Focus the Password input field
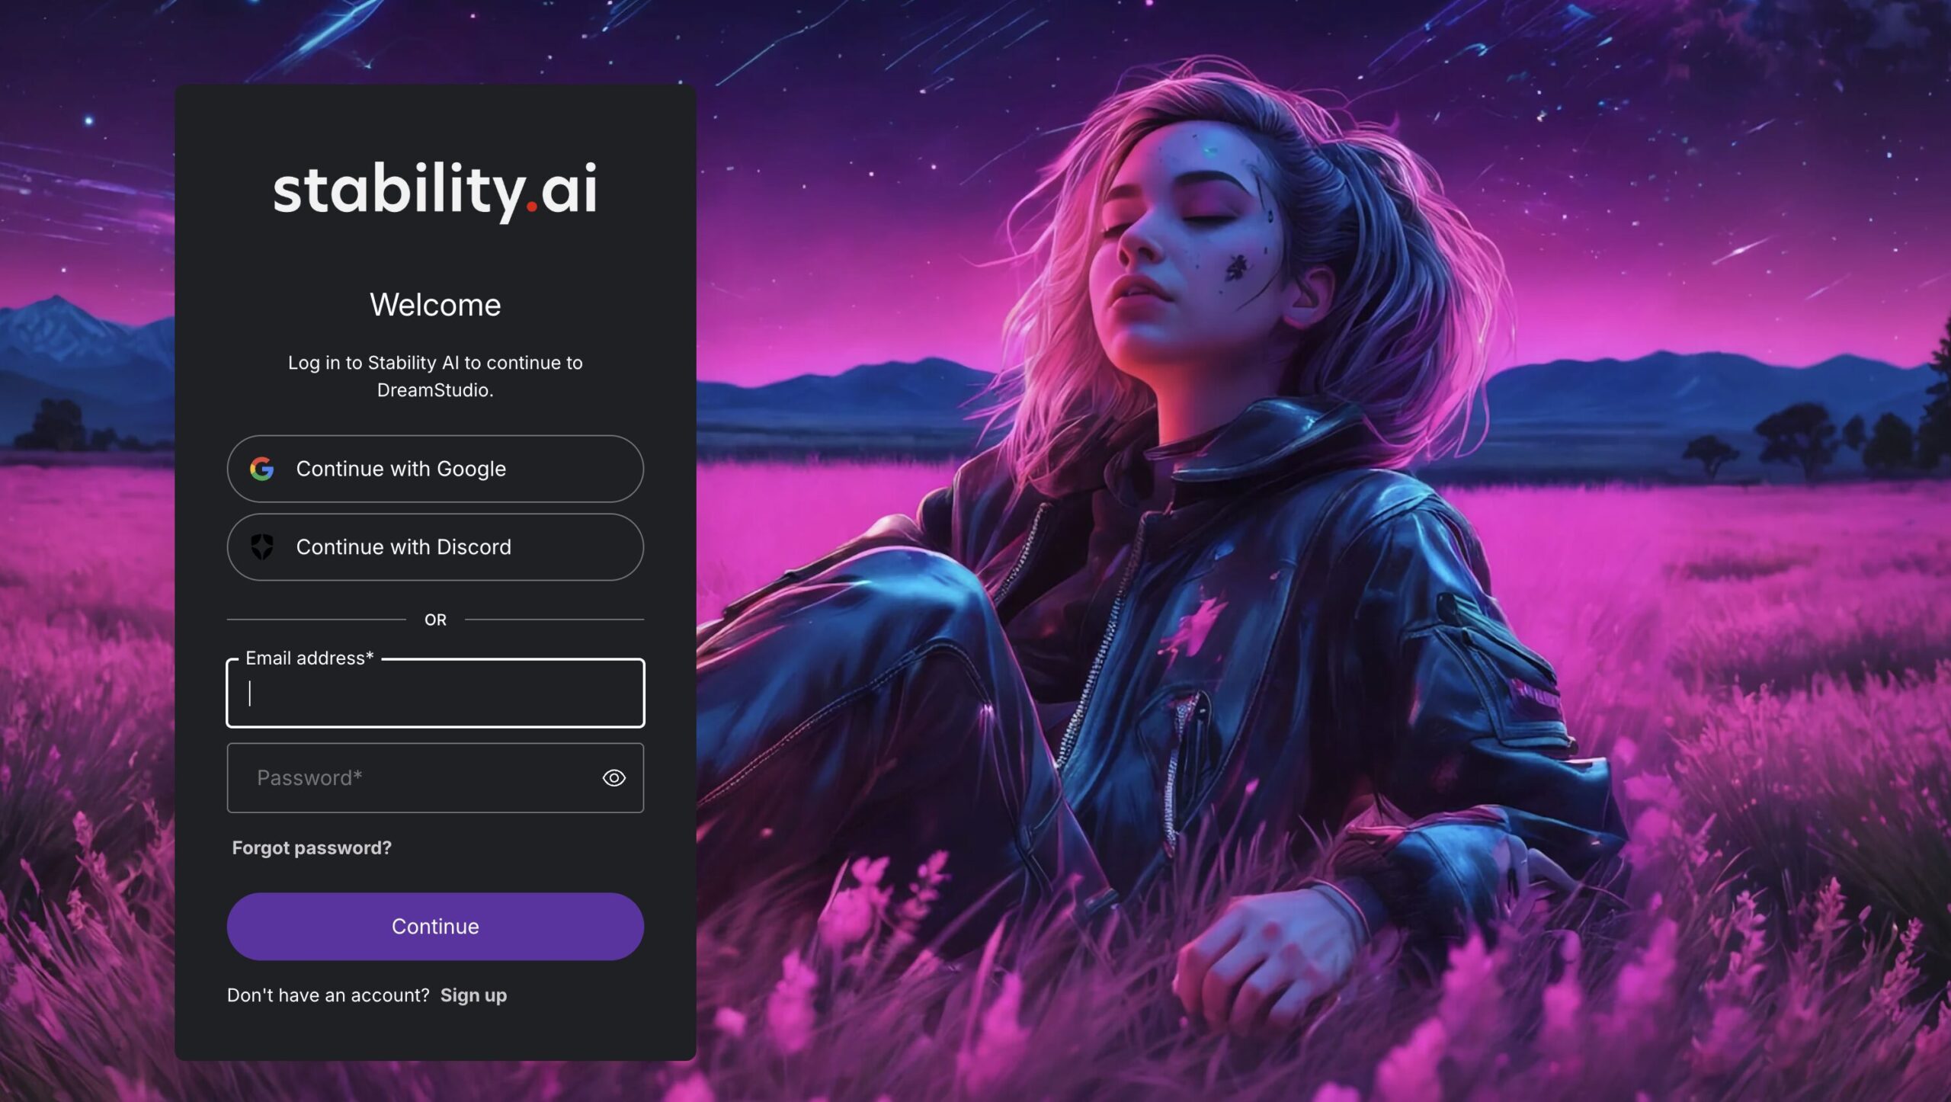 click(x=435, y=778)
